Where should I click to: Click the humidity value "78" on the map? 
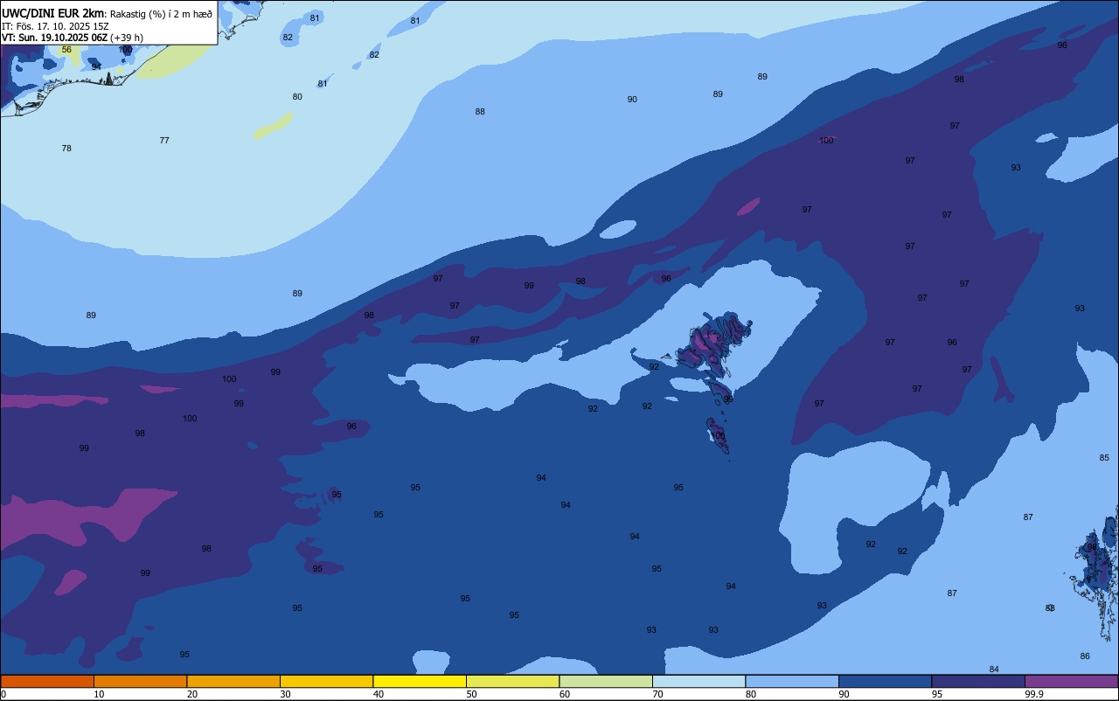tap(66, 149)
